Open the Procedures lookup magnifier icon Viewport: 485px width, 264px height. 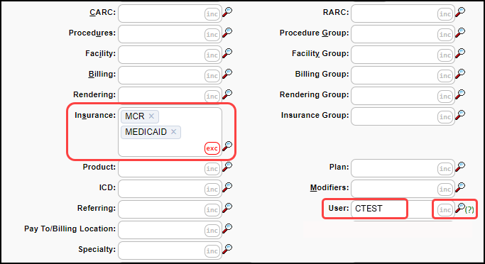[x=227, y=33]
